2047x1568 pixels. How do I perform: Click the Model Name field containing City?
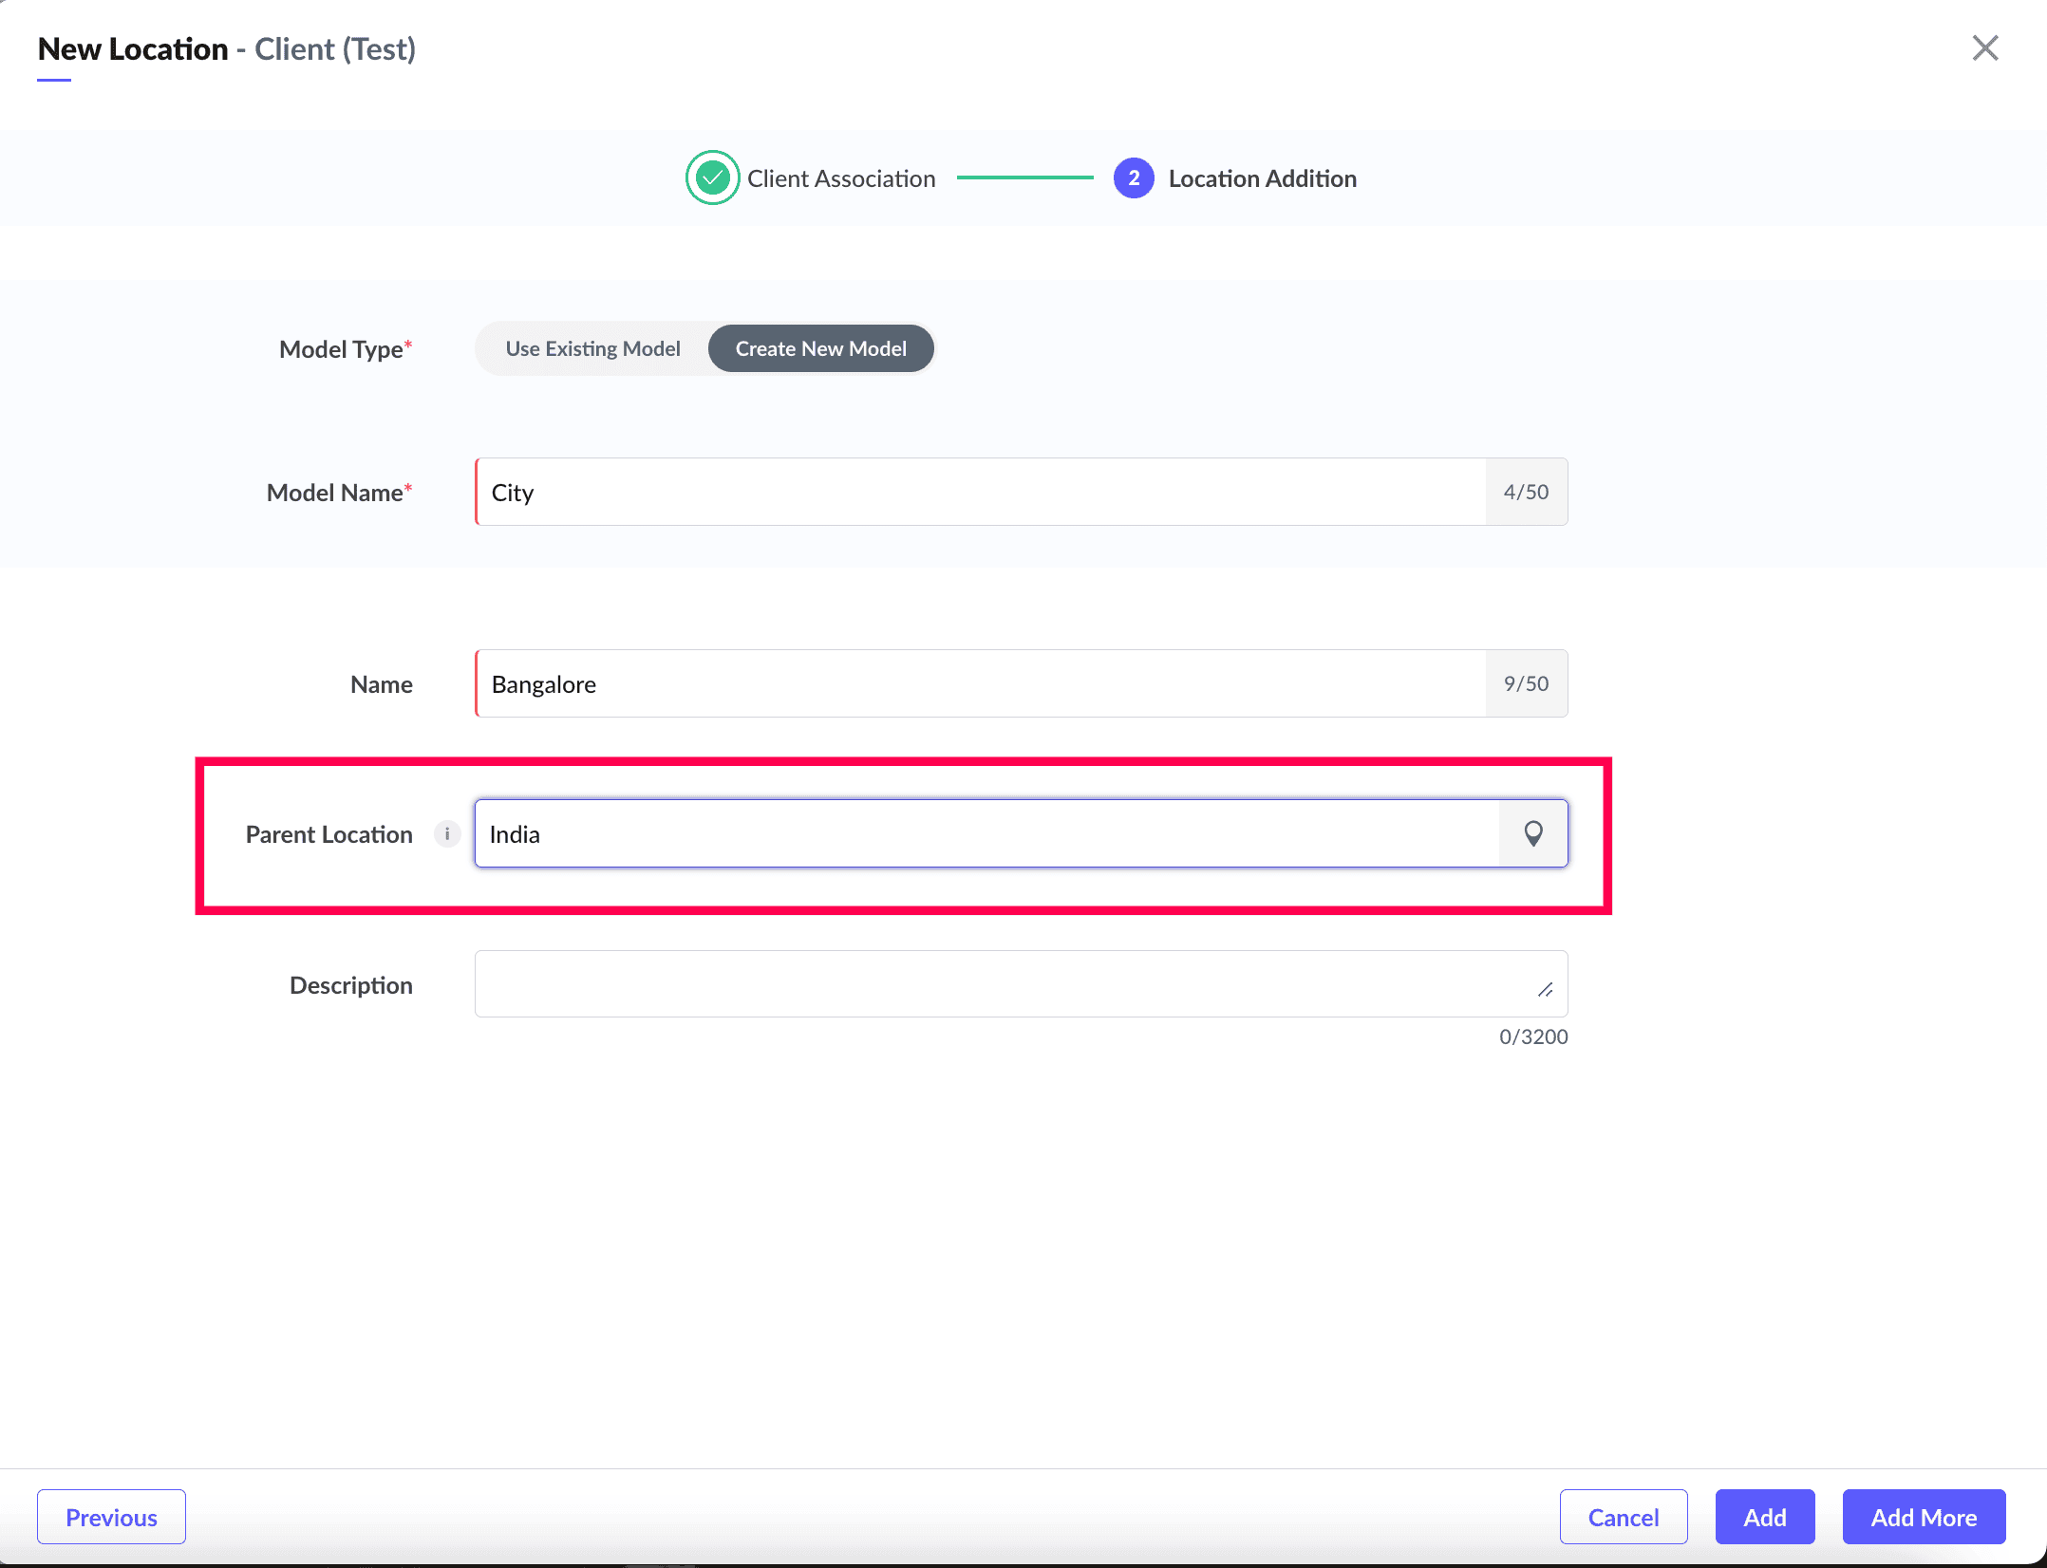978,492
